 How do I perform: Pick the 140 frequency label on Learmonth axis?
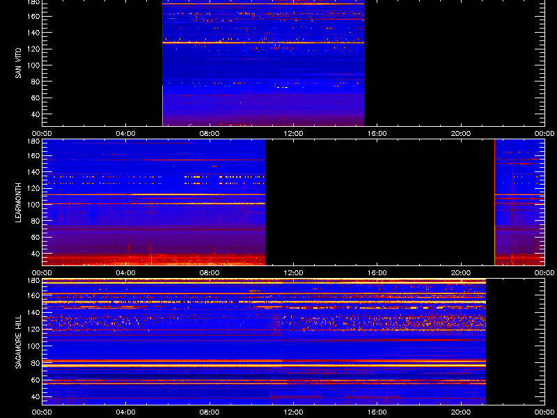pos(34,172)
